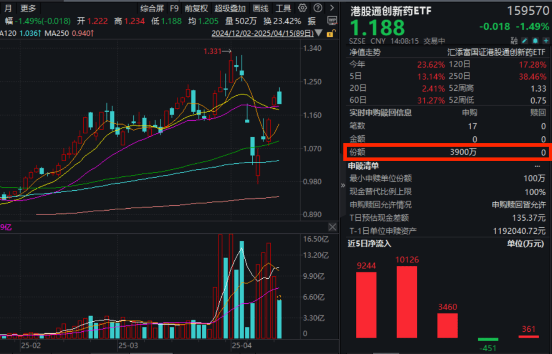Toggle the orange padlock lock icon
Screen dimensions: 552x354
coord(330,33)
